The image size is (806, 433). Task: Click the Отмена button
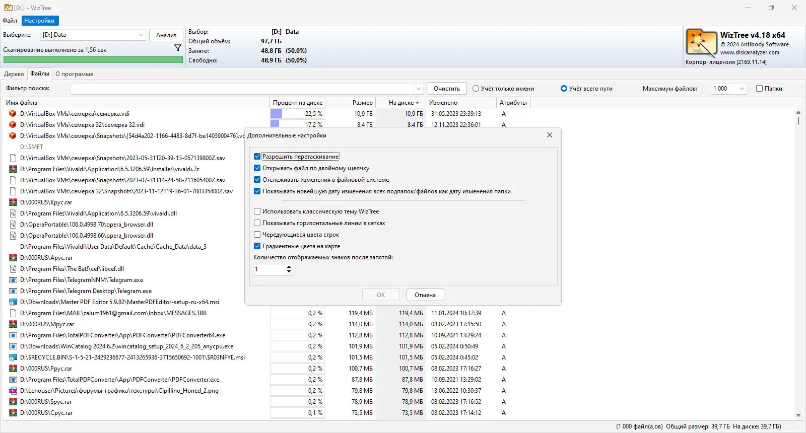point(425,295)
